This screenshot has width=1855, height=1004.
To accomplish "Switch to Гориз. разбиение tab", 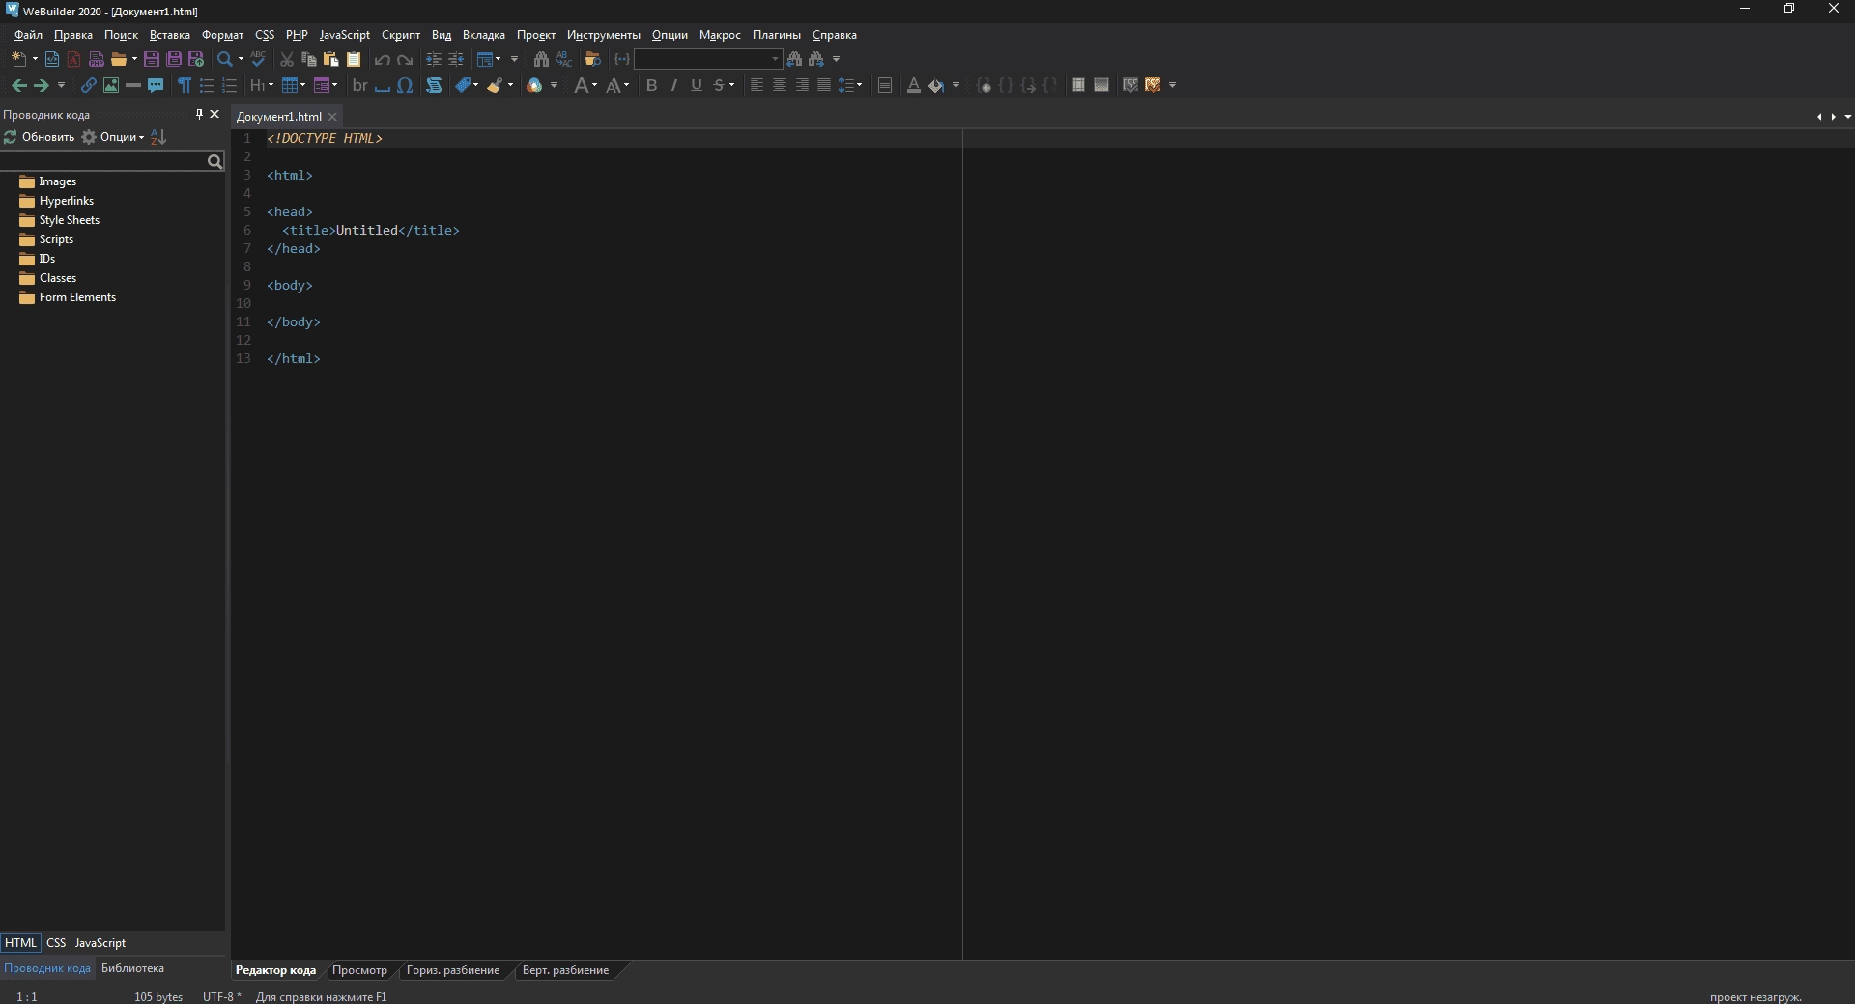I will click(x=453, y=970).
